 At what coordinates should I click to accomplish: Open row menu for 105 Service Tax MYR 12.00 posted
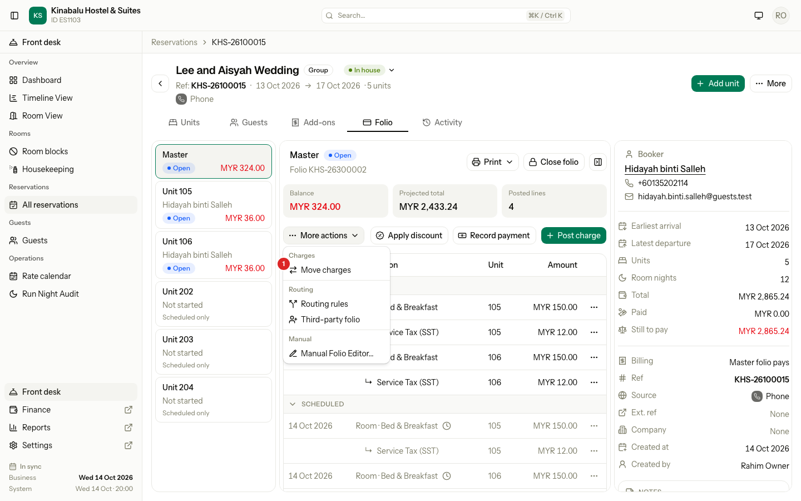click(x=594, y=332)
